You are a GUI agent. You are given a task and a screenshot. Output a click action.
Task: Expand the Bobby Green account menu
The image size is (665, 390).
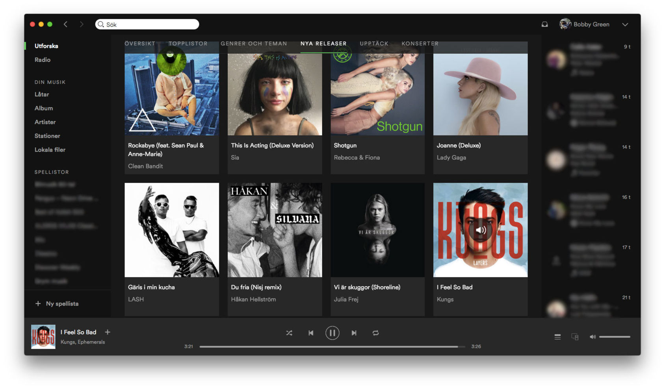tap(625, 24)
